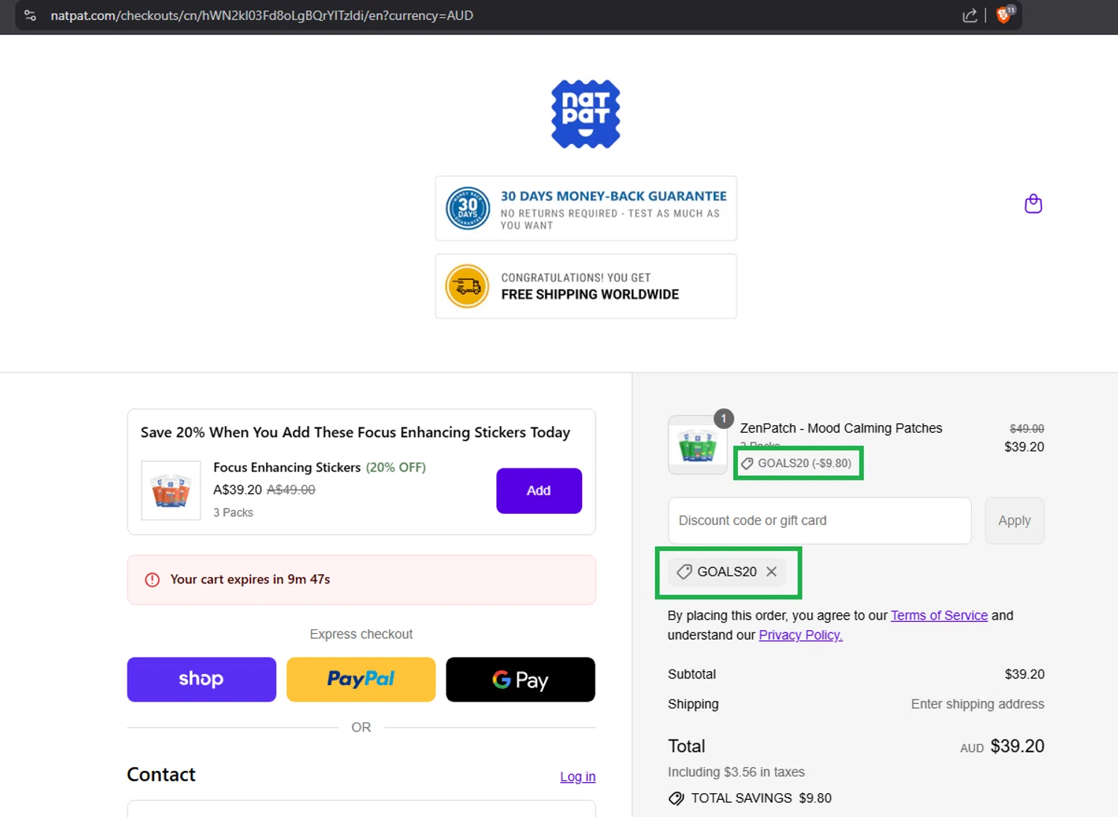Click the 30 Days Money-Back Guarantee banner text
The image size is (1118, 817).
pyautogui.click(x=613, y=196)
